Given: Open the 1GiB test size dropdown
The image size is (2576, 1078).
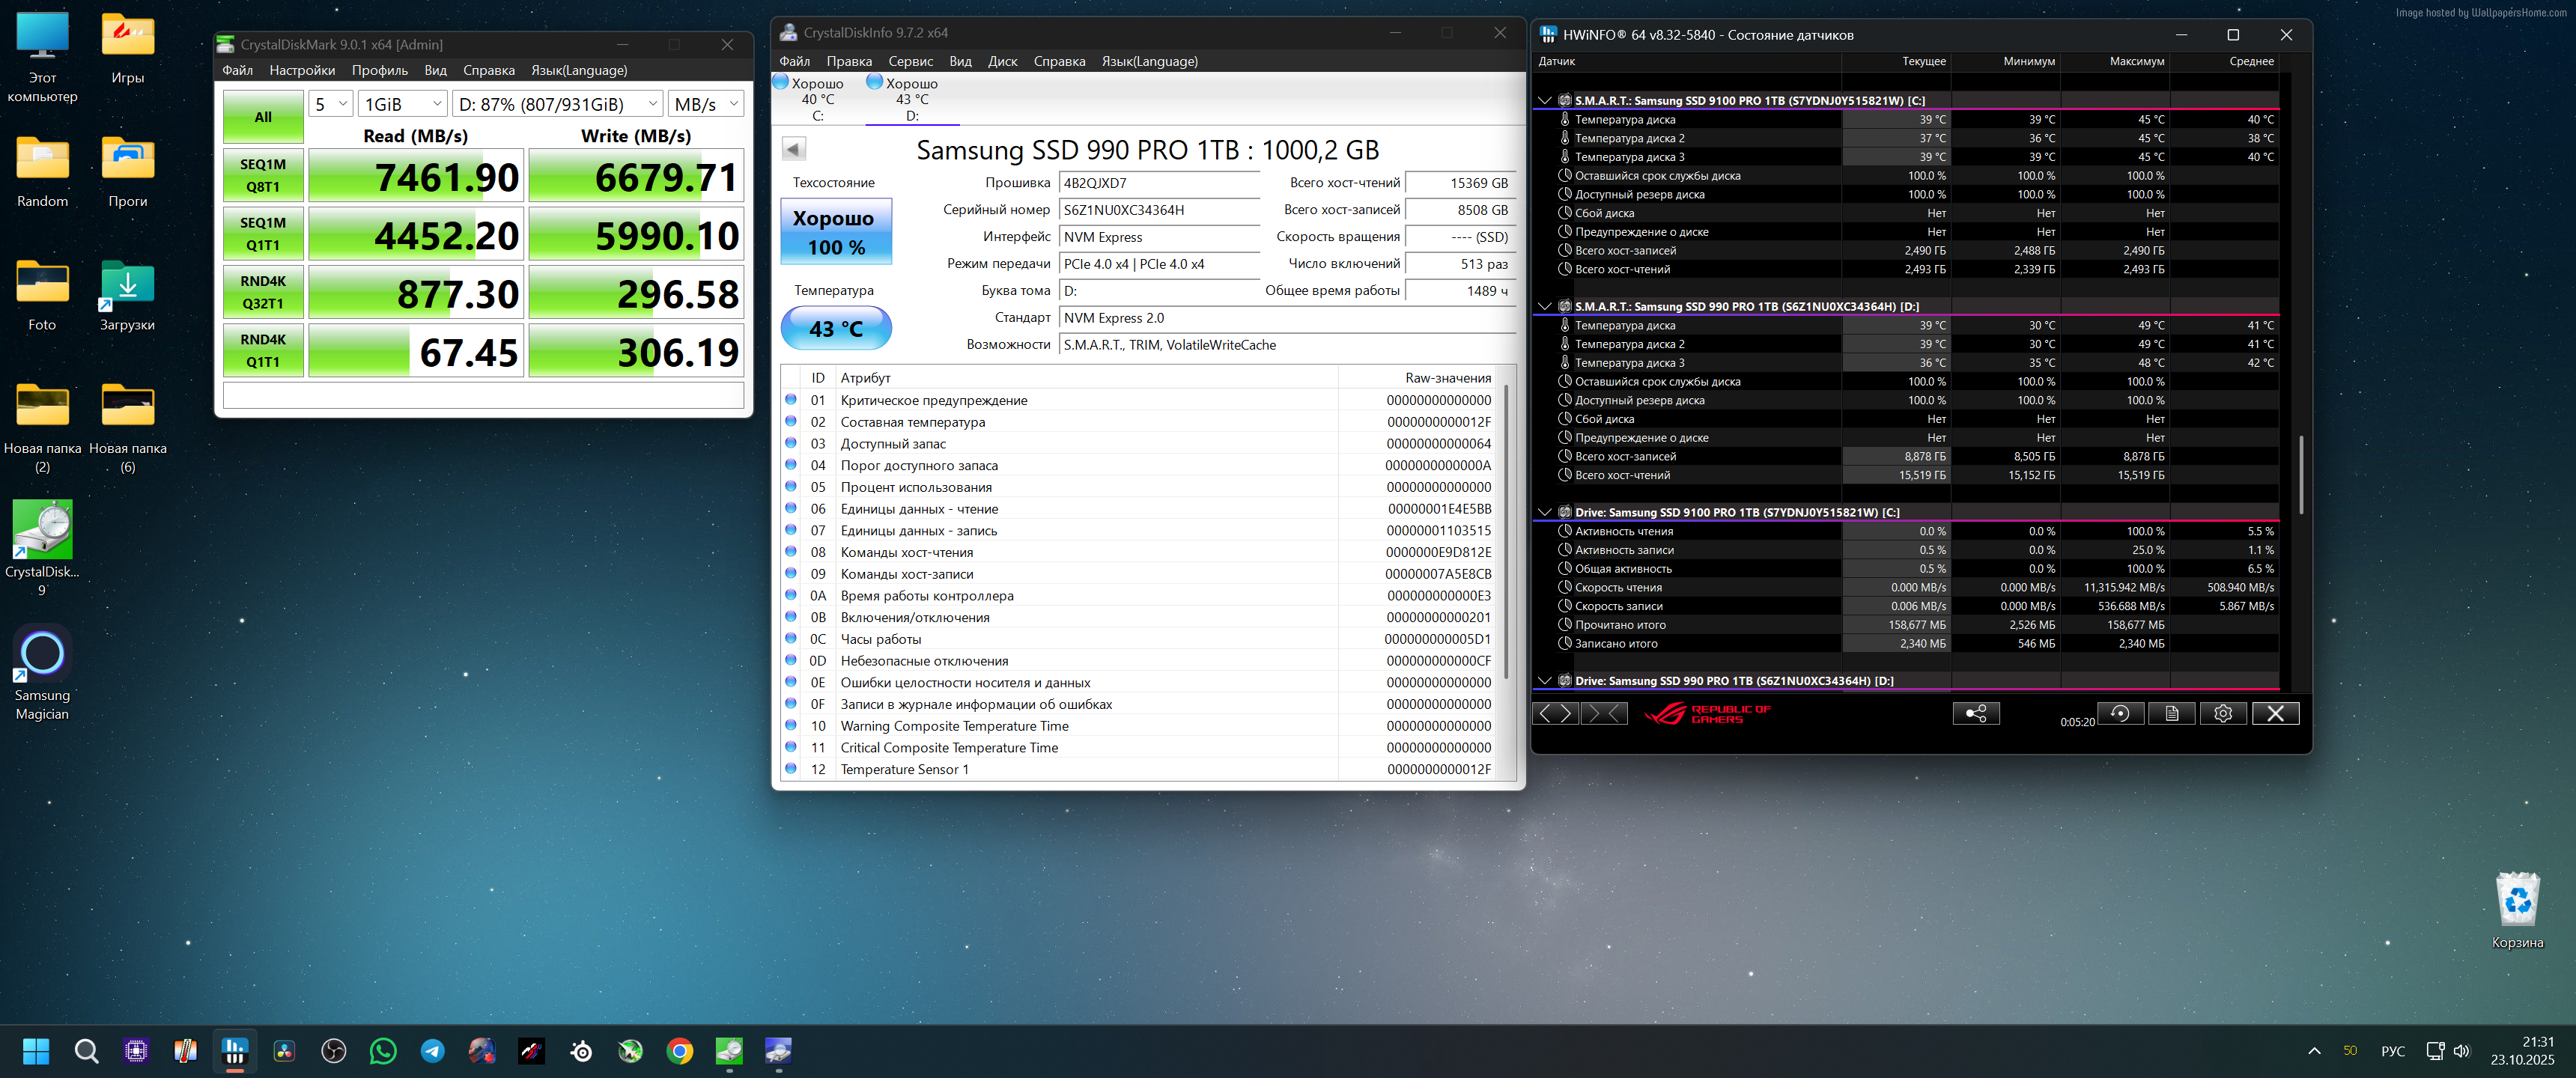Looking at the screenshot, I should [x=403, y=104].
